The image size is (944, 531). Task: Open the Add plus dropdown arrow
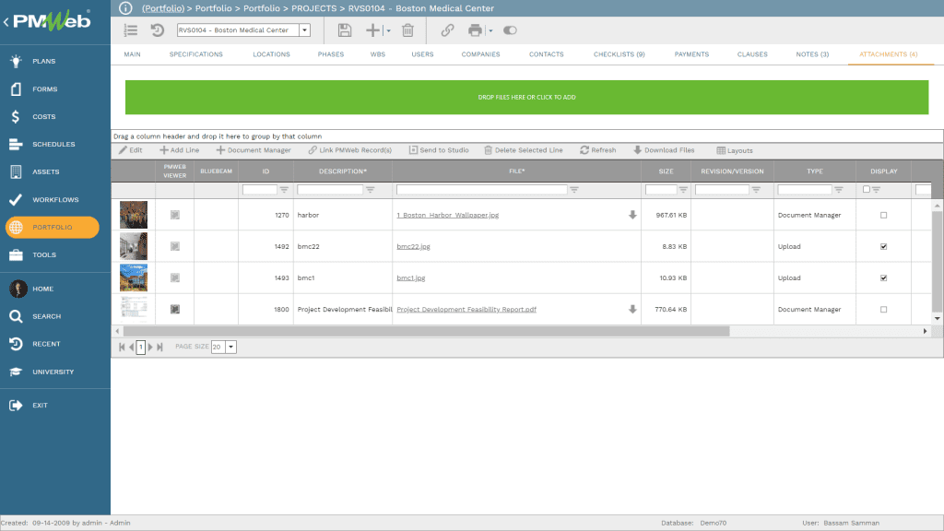pos(389,30)
